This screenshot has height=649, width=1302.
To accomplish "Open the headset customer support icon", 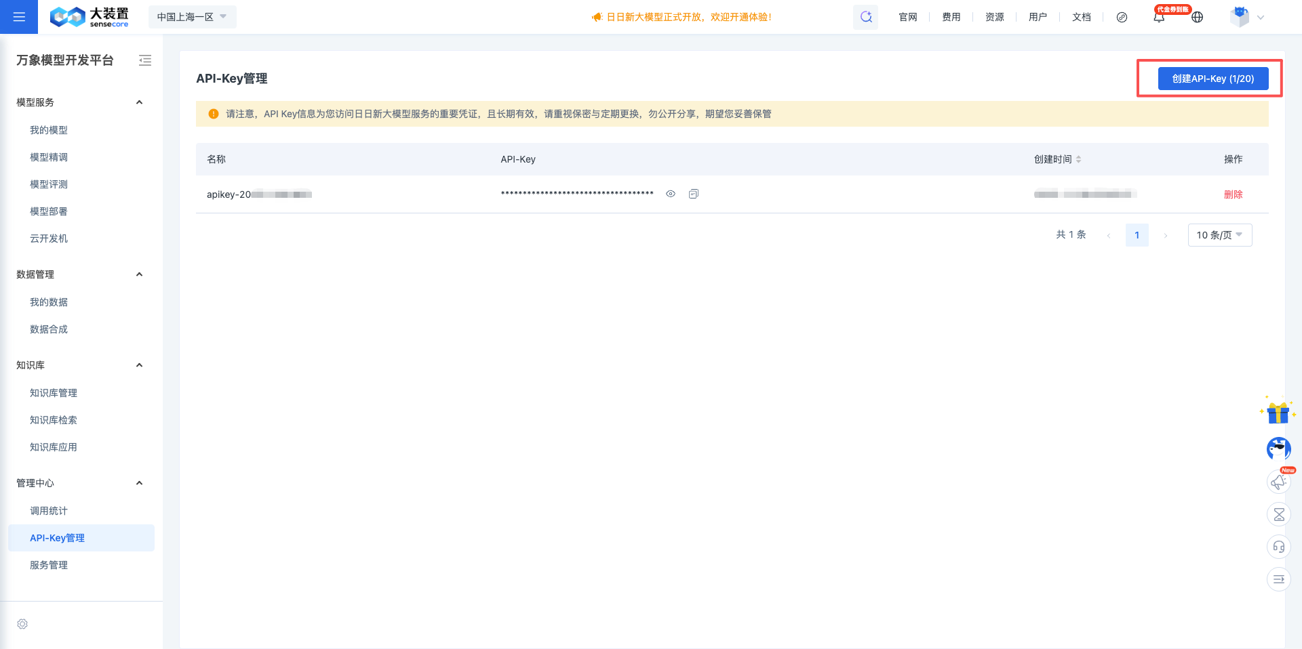I will 1278,547.
